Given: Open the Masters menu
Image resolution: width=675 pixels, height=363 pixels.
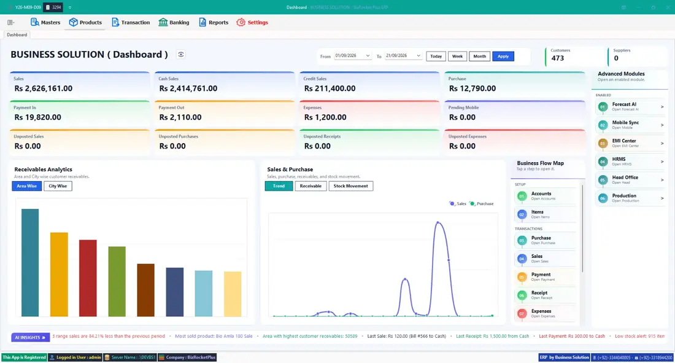Looking at the screenshot, I should coord(45,22).
